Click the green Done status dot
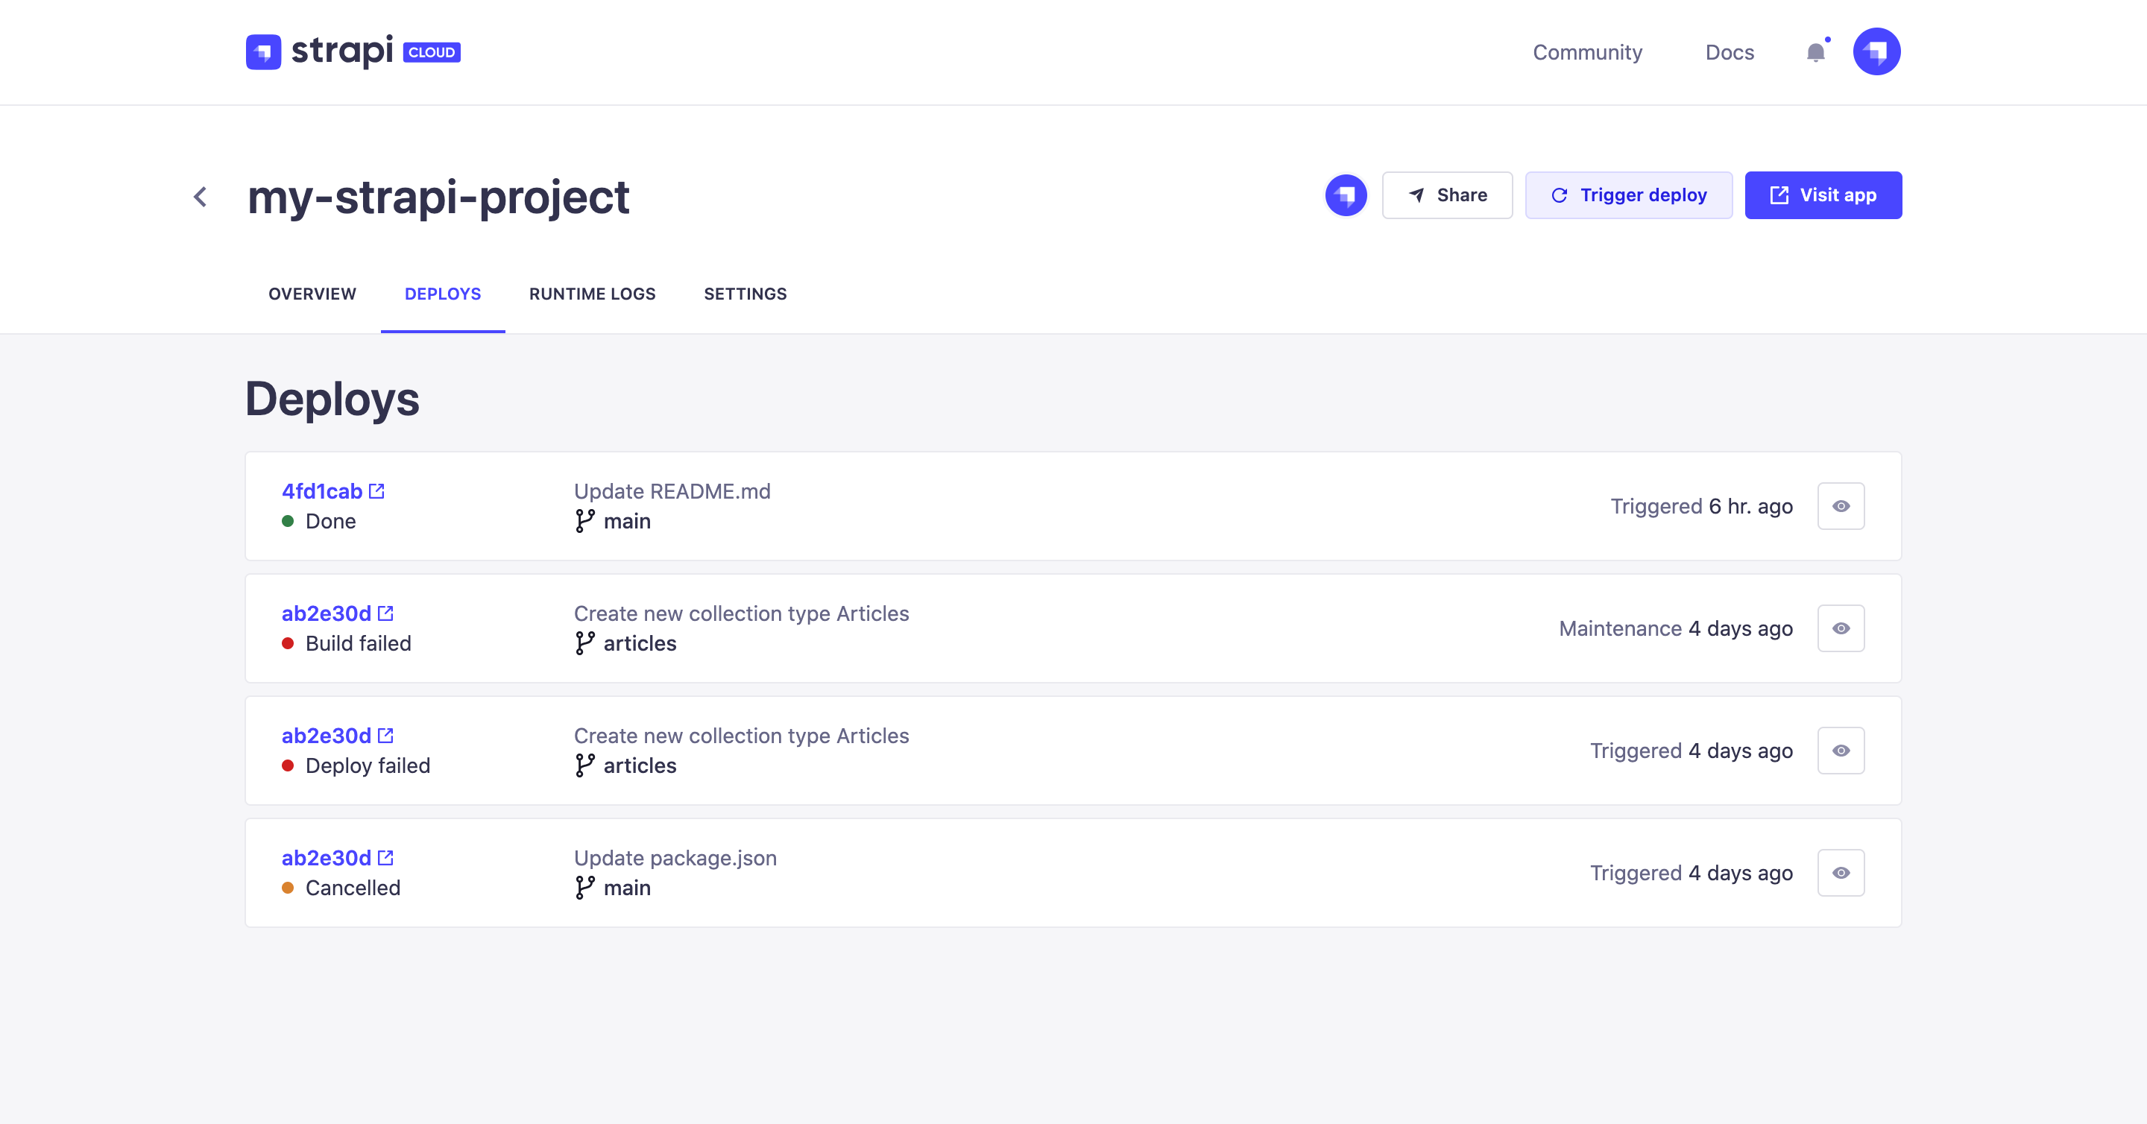Viewport: 2147px width, 1124px height. point(288,522)
